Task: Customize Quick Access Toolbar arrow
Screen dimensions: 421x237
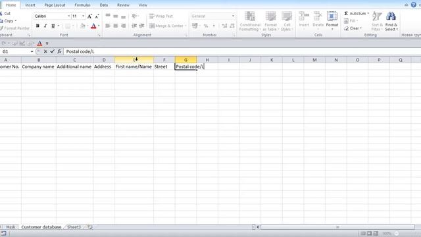Action: pyautogui.click(x=47, y=43)
